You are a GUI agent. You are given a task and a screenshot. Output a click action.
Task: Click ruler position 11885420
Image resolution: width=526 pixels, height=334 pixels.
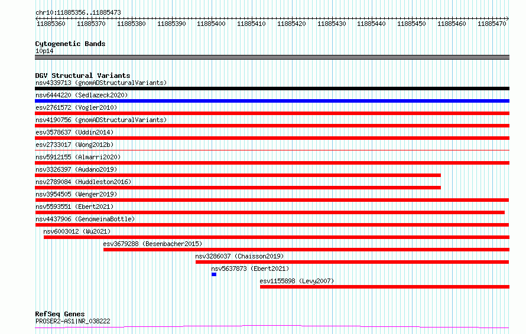[x=291, y=24]
